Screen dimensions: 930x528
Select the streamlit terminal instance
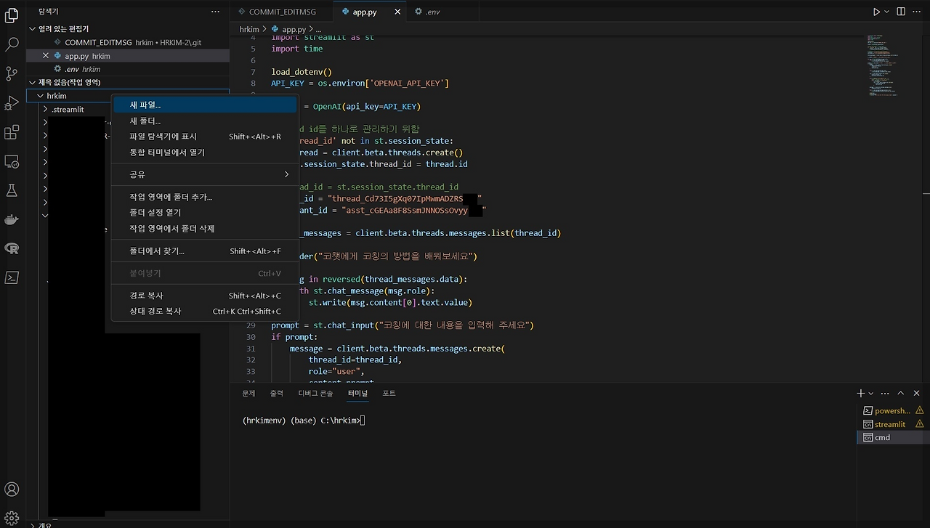[x=889, y=424]
